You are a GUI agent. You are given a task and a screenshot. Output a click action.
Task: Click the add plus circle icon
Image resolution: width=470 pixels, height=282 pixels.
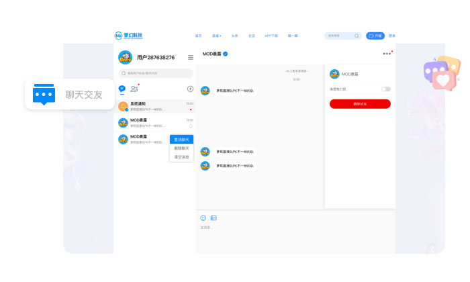(190, 89)
